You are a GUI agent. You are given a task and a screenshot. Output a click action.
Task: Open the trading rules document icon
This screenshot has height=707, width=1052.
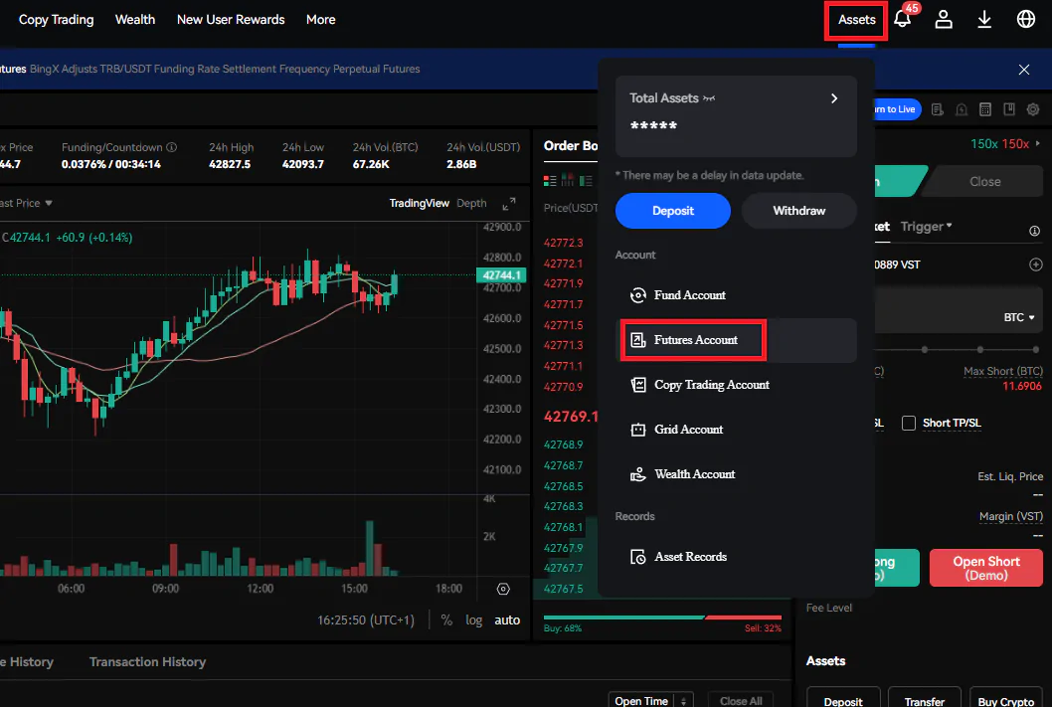point(938,109)
